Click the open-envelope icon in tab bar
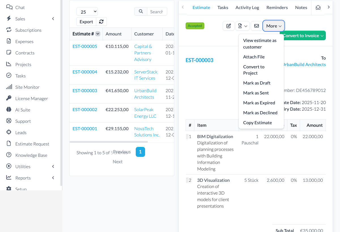340x232 pixels. point(318,8)
